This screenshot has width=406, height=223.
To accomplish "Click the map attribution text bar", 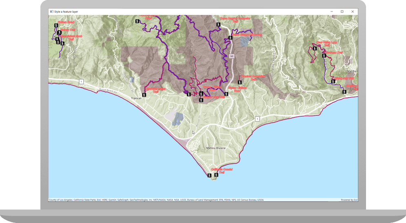I will click(156, 200).
